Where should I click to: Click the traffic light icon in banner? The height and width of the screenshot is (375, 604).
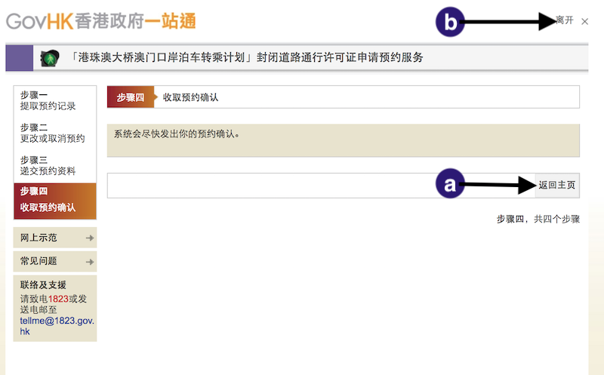click(51, 58)
